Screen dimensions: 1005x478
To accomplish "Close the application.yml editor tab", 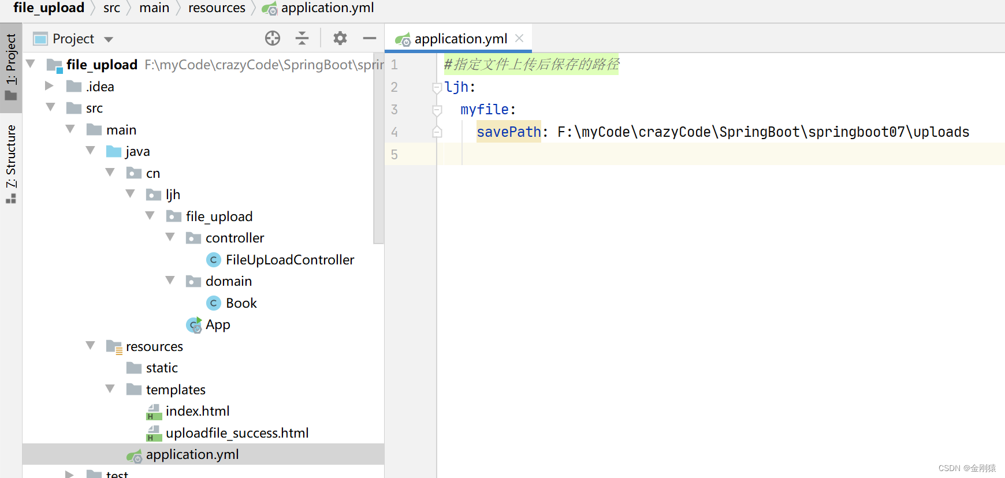I will tap(519, 38).
